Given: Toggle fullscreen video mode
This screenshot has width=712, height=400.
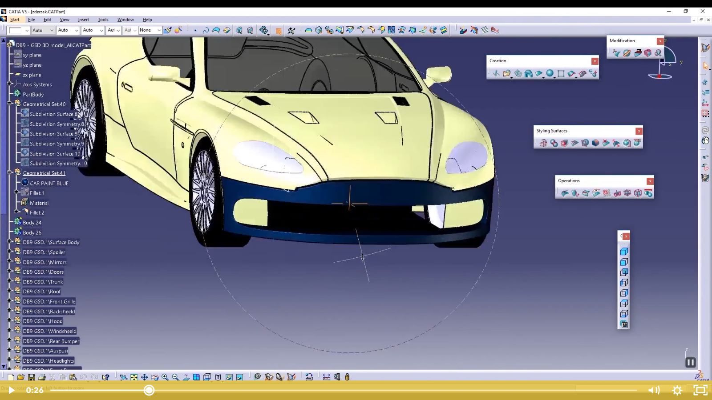Looking at the screenshot, I should click(700, 390).
